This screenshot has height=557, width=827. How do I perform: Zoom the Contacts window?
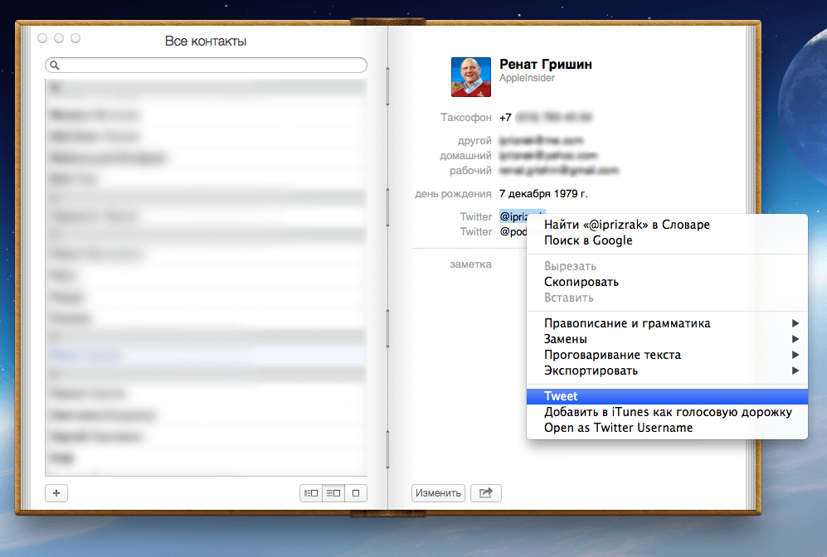click(75, 38)
